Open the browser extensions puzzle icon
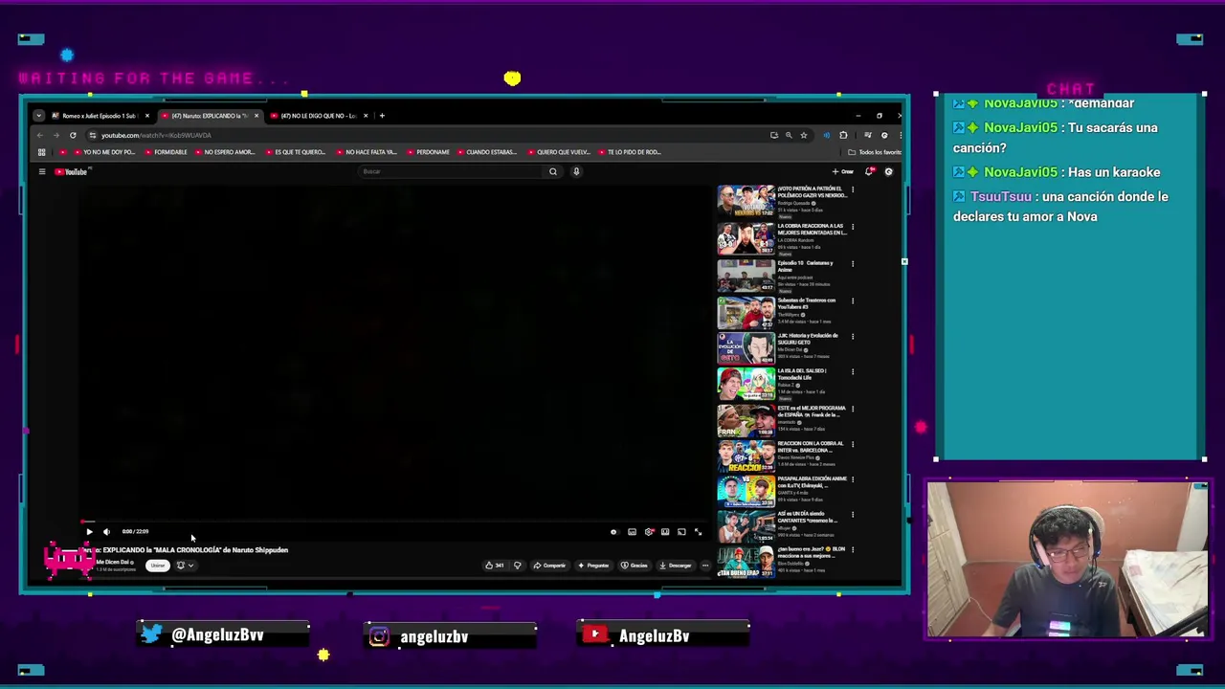This screenshot has width=1225, height=689. (843, 135)
